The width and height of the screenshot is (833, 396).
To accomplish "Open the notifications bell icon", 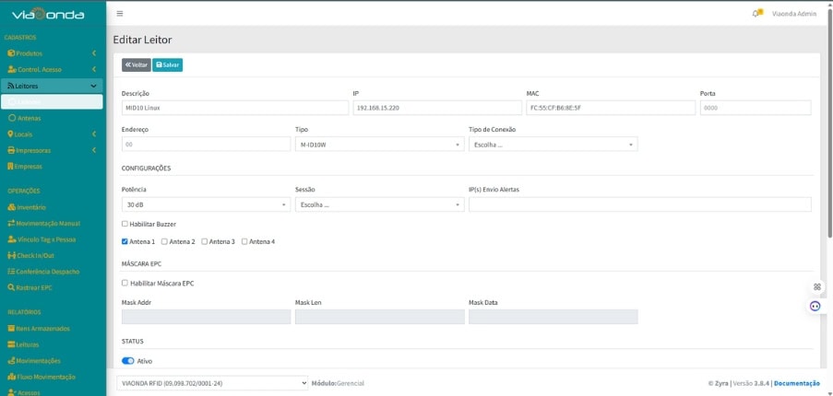I will tap(756, 14).
